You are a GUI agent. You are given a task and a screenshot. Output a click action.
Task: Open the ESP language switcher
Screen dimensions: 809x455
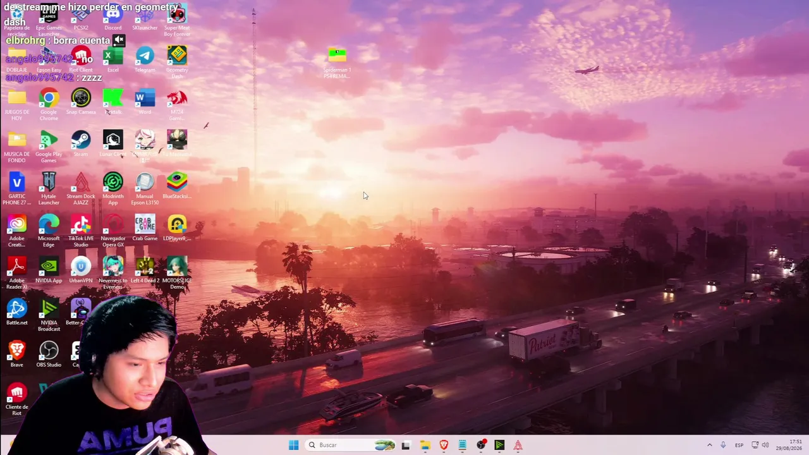739,445
